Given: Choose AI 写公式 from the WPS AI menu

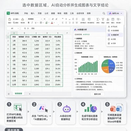Looking at the screenshot, I should tap(115, 27).
